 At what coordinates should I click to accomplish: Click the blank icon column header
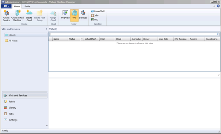[51, 39]
